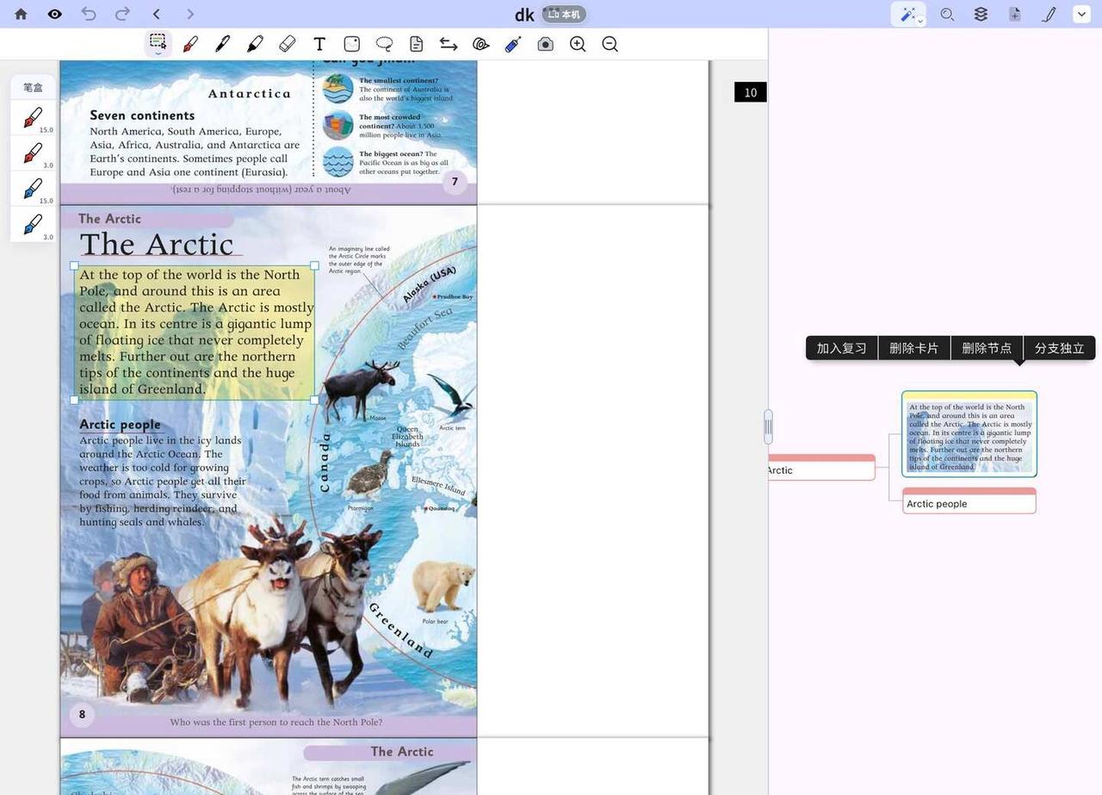Navigate back with the left chevron
This screenshot has height=795, width=1102.
point(156,14)
